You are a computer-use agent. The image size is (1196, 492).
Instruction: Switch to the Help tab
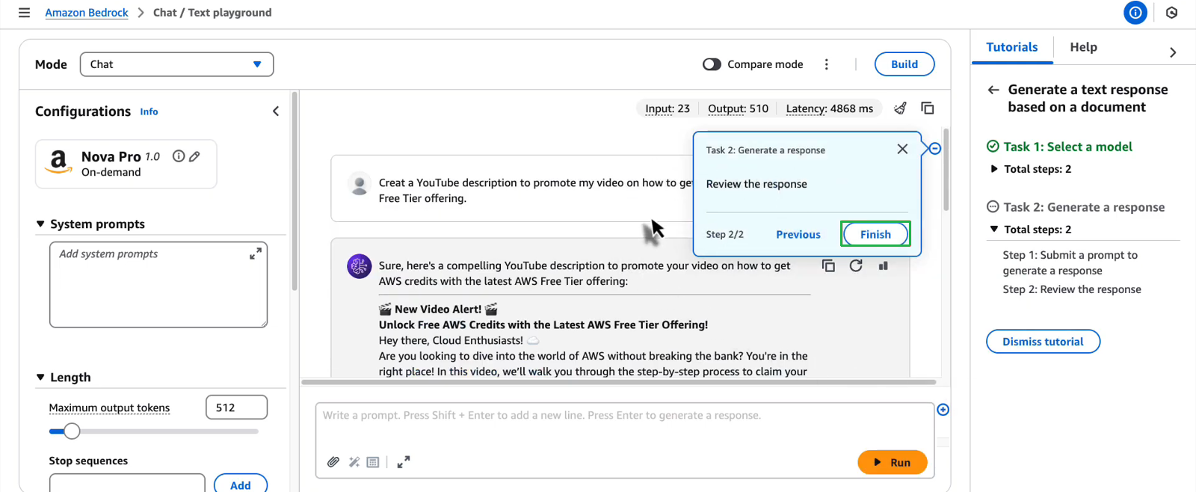coord(1083,47)
